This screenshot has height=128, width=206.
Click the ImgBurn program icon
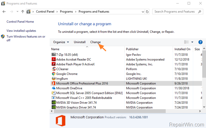[x=54, y=79]
